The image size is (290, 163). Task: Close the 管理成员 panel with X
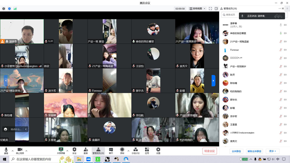coord(283,9)
